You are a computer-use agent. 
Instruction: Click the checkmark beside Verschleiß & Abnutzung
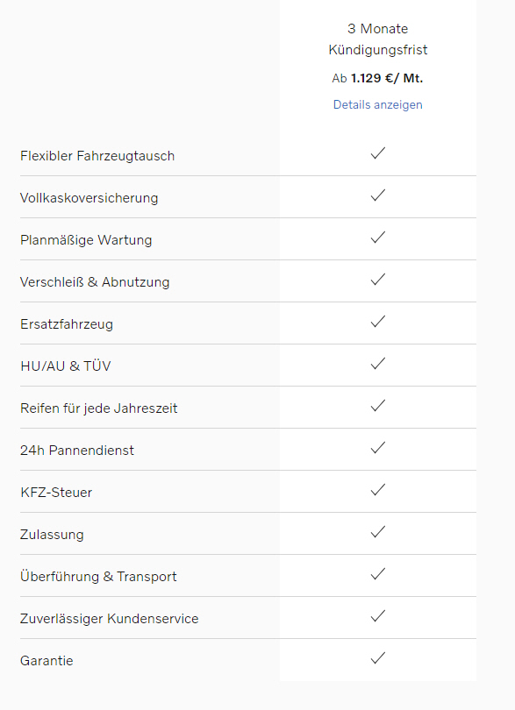tap(377, 280)
